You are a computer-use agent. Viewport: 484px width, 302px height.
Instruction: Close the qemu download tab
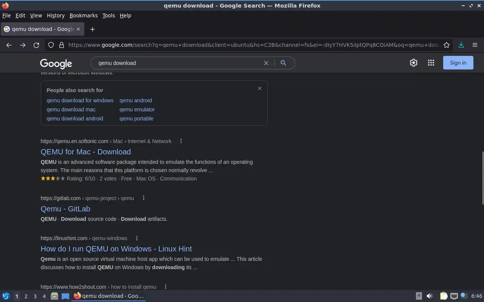coord(78,29)
